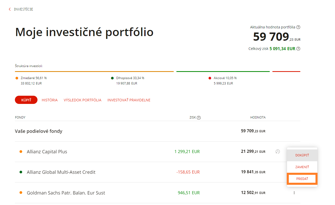Select the green Dlhopisové legend dot
The width and height of the screenshot is (335, 205).
(112, 78)
